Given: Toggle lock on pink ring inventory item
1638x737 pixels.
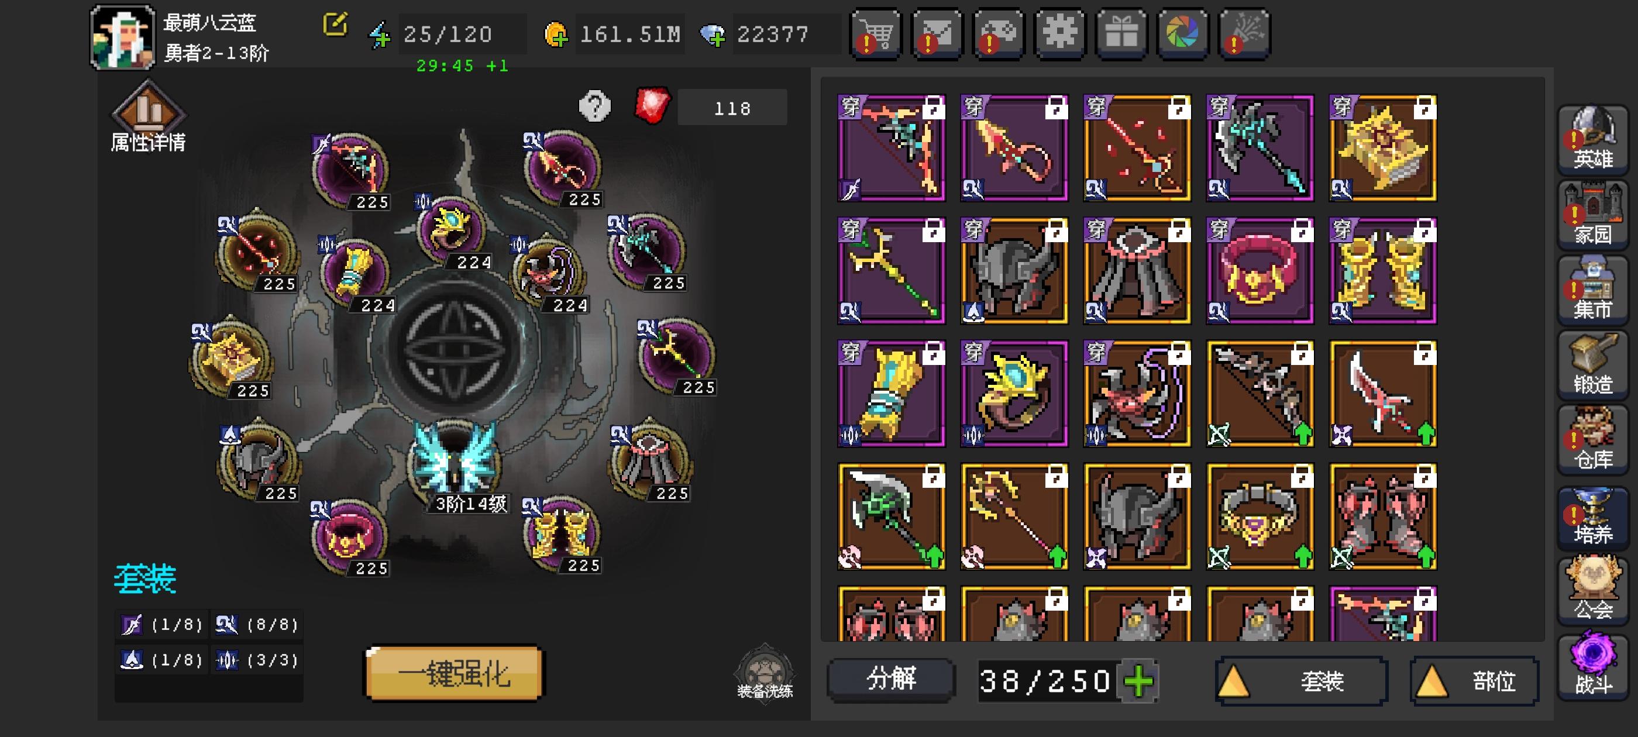Looking at the screenshot, I should tap(1302, 230).
